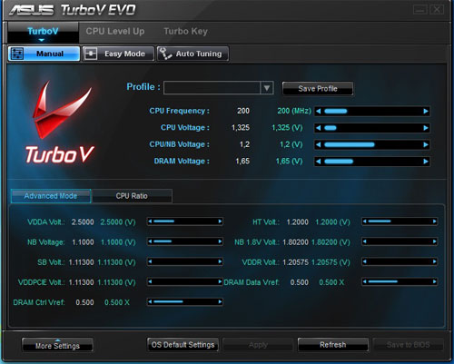Raise SB Volt using right arrow

click(220, 261)
